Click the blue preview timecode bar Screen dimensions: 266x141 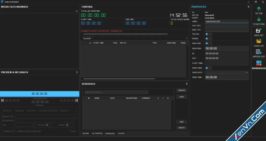tap(39, 94)
